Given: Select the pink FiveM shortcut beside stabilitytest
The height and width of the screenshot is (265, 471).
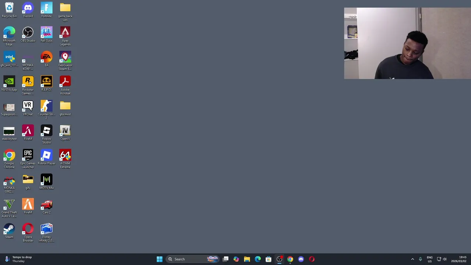Looking at the screenshot, I should click(x=28, y=133).
